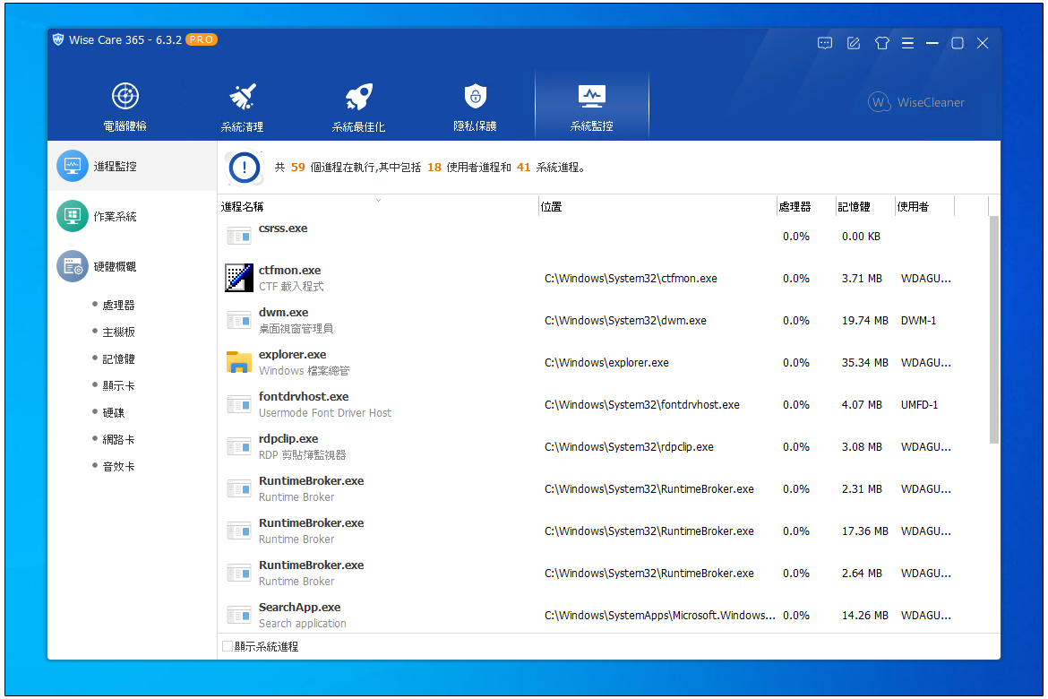This screenshot has height=699, width=1048.
Task: Click the explorer.exe folder icon
Action: click(238, 362)
